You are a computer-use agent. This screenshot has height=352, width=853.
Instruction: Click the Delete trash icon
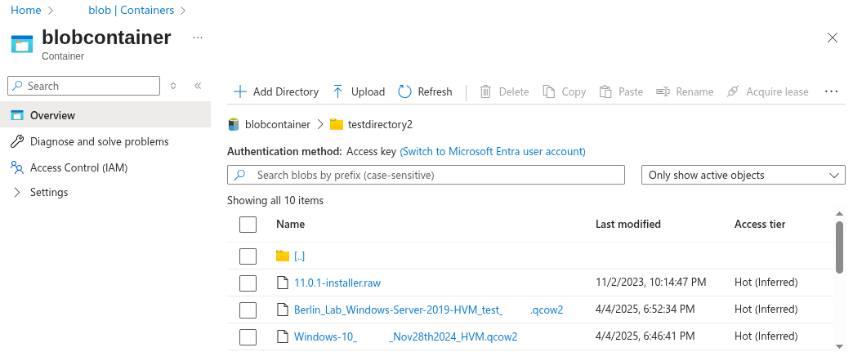pyautogui.click(x=485, y=91)
